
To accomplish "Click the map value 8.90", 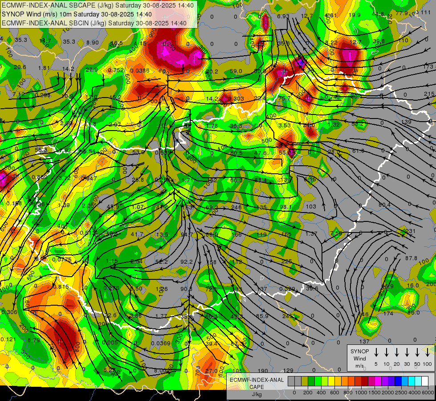I will (x=93, y=42).
